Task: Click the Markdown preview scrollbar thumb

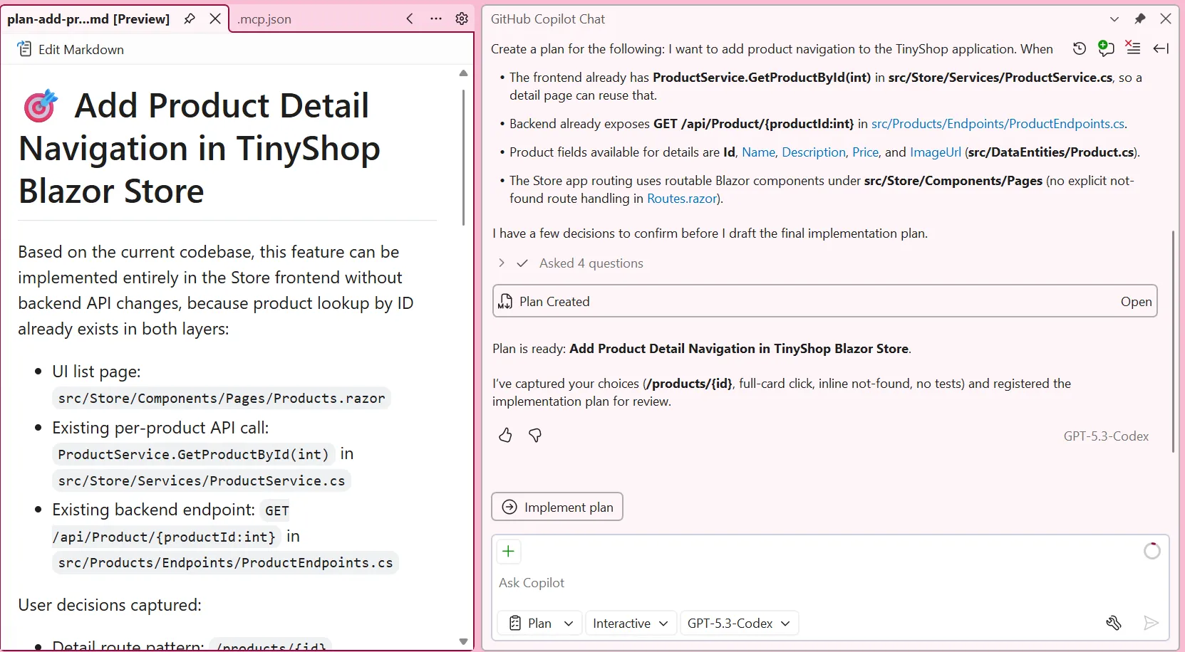Action: click(x=463, y=157)
